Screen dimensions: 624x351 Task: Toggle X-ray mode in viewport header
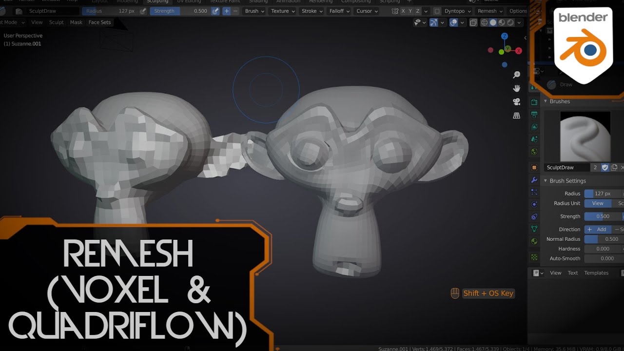click(473, 22)
